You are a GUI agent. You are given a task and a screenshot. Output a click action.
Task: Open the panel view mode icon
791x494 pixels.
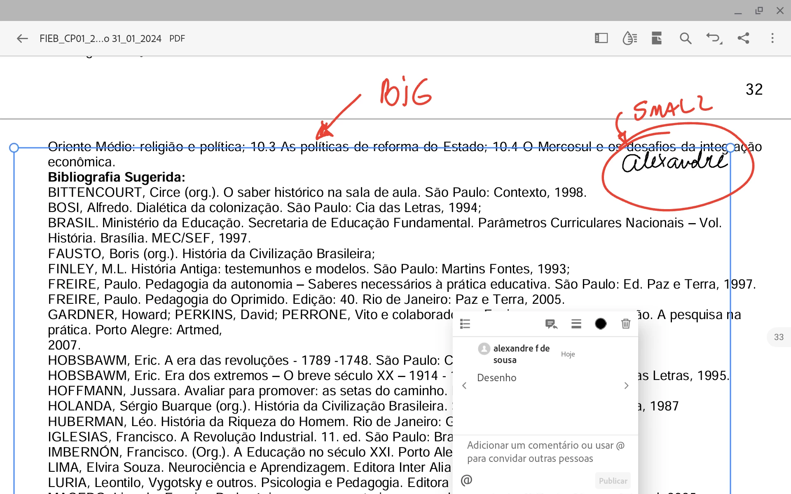[601, 38]
